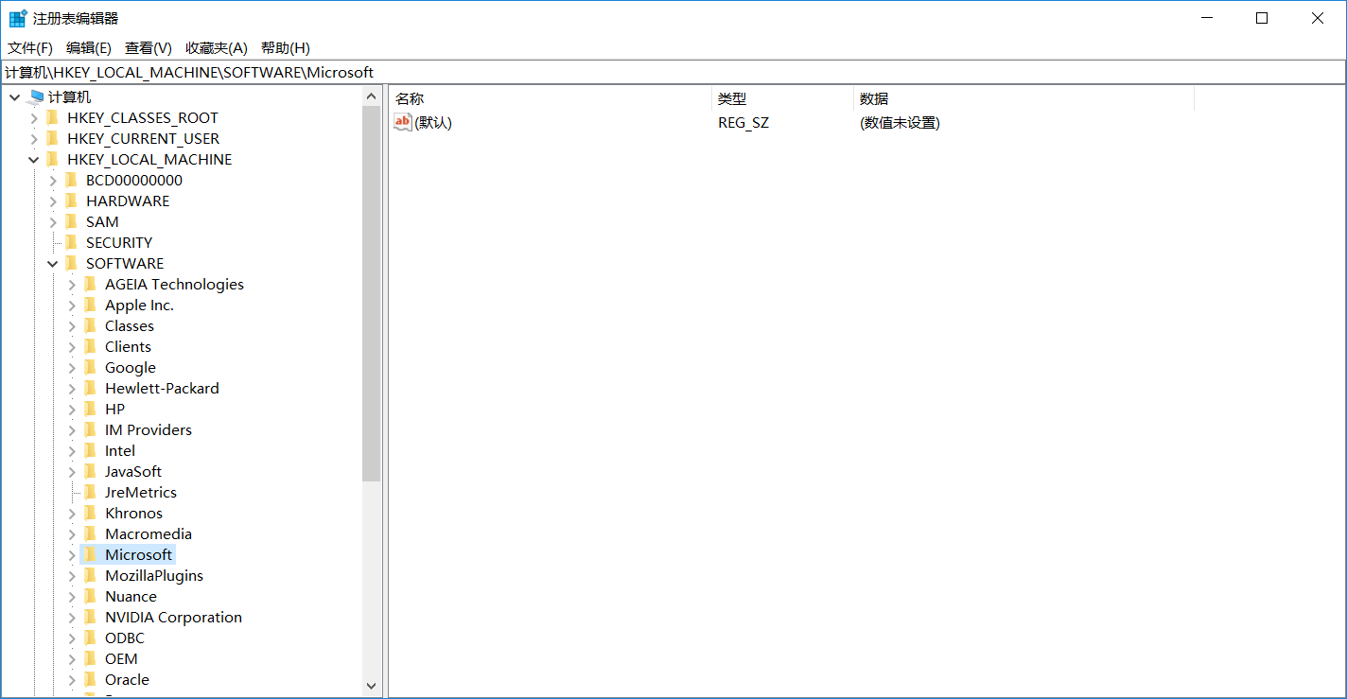Open the 文件(F) menu
Screen dimensions: 1347x699
point(30,47)
